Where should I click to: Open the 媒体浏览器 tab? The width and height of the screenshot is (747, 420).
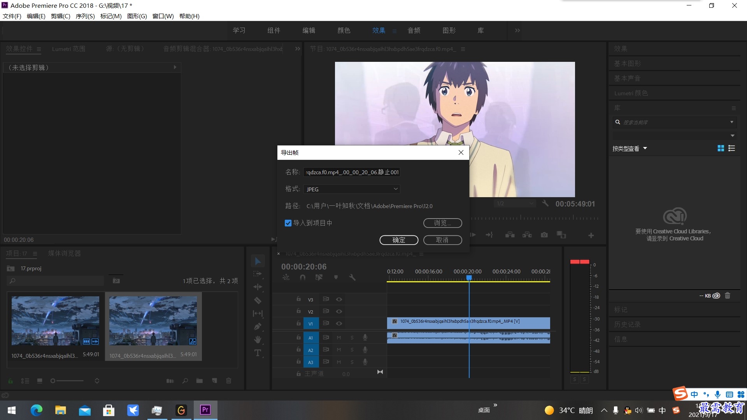65,254
